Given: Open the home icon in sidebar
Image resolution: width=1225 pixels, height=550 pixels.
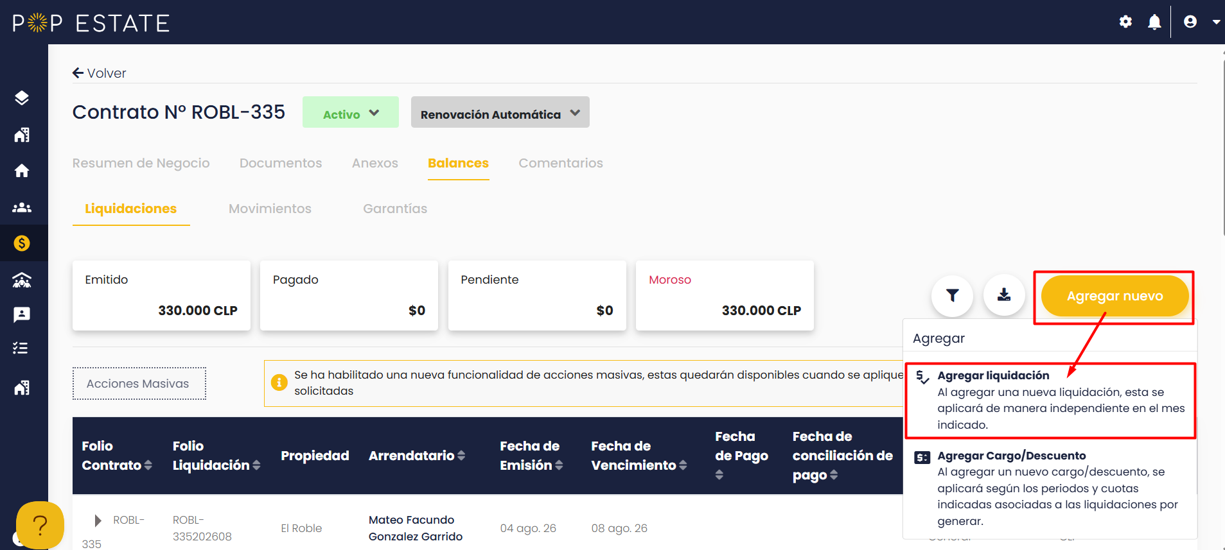Looking at the screenshot, I should [x=22, y=171].
